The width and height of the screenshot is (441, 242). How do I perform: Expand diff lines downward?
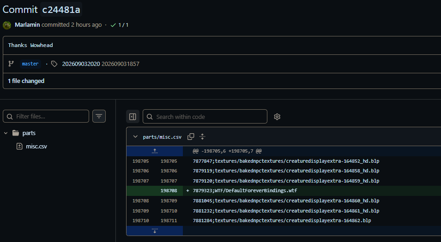(155, 231)
